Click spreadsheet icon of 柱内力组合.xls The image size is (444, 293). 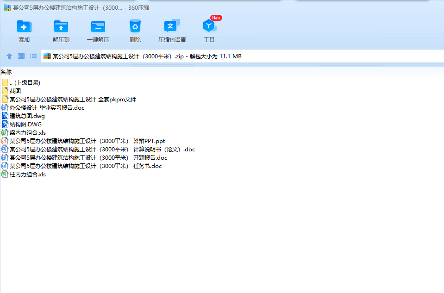point(5,174)
